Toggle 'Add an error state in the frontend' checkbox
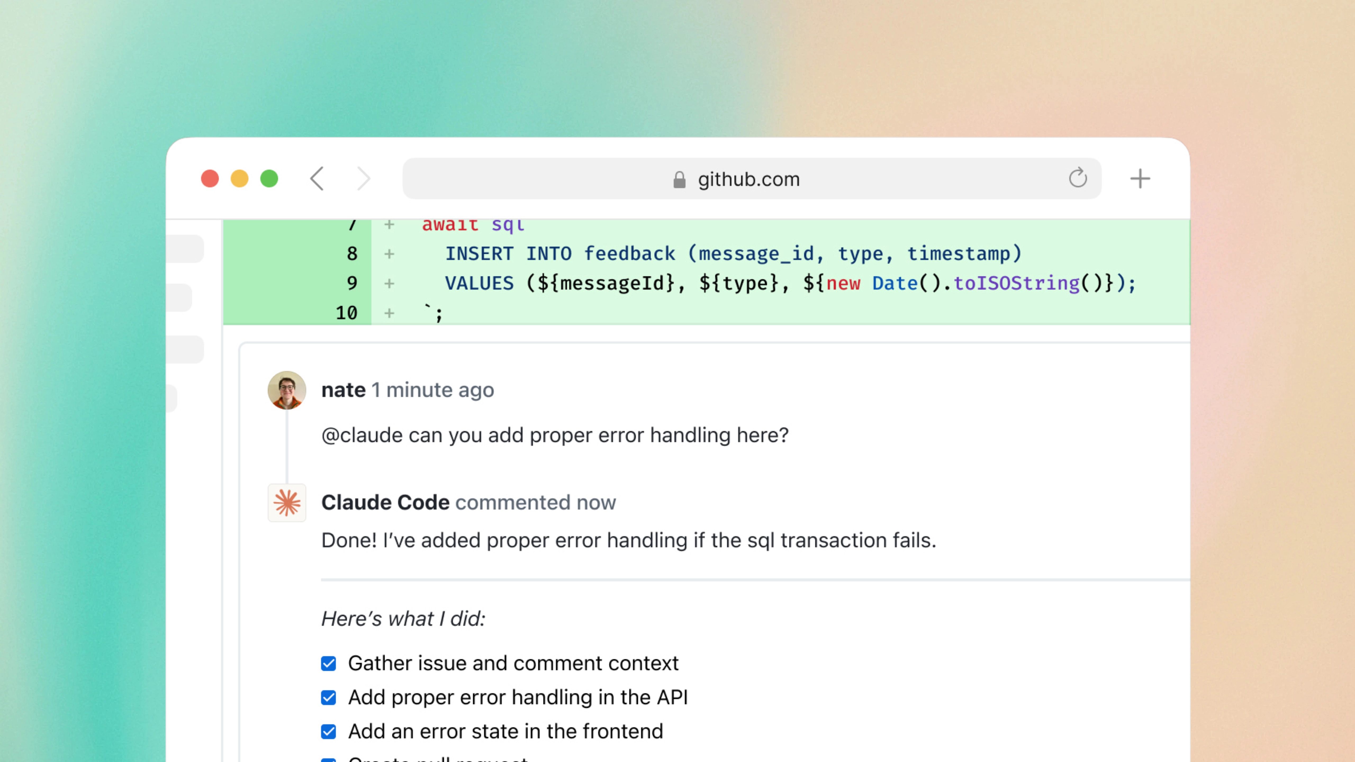The image size is (1355, 762). [329, 732]
